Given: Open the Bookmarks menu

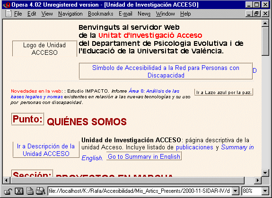Looking at the screenshot, I should pos(100,14).
